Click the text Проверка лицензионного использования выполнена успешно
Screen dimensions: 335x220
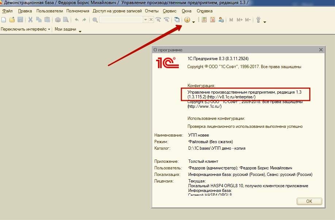(245, 126)
